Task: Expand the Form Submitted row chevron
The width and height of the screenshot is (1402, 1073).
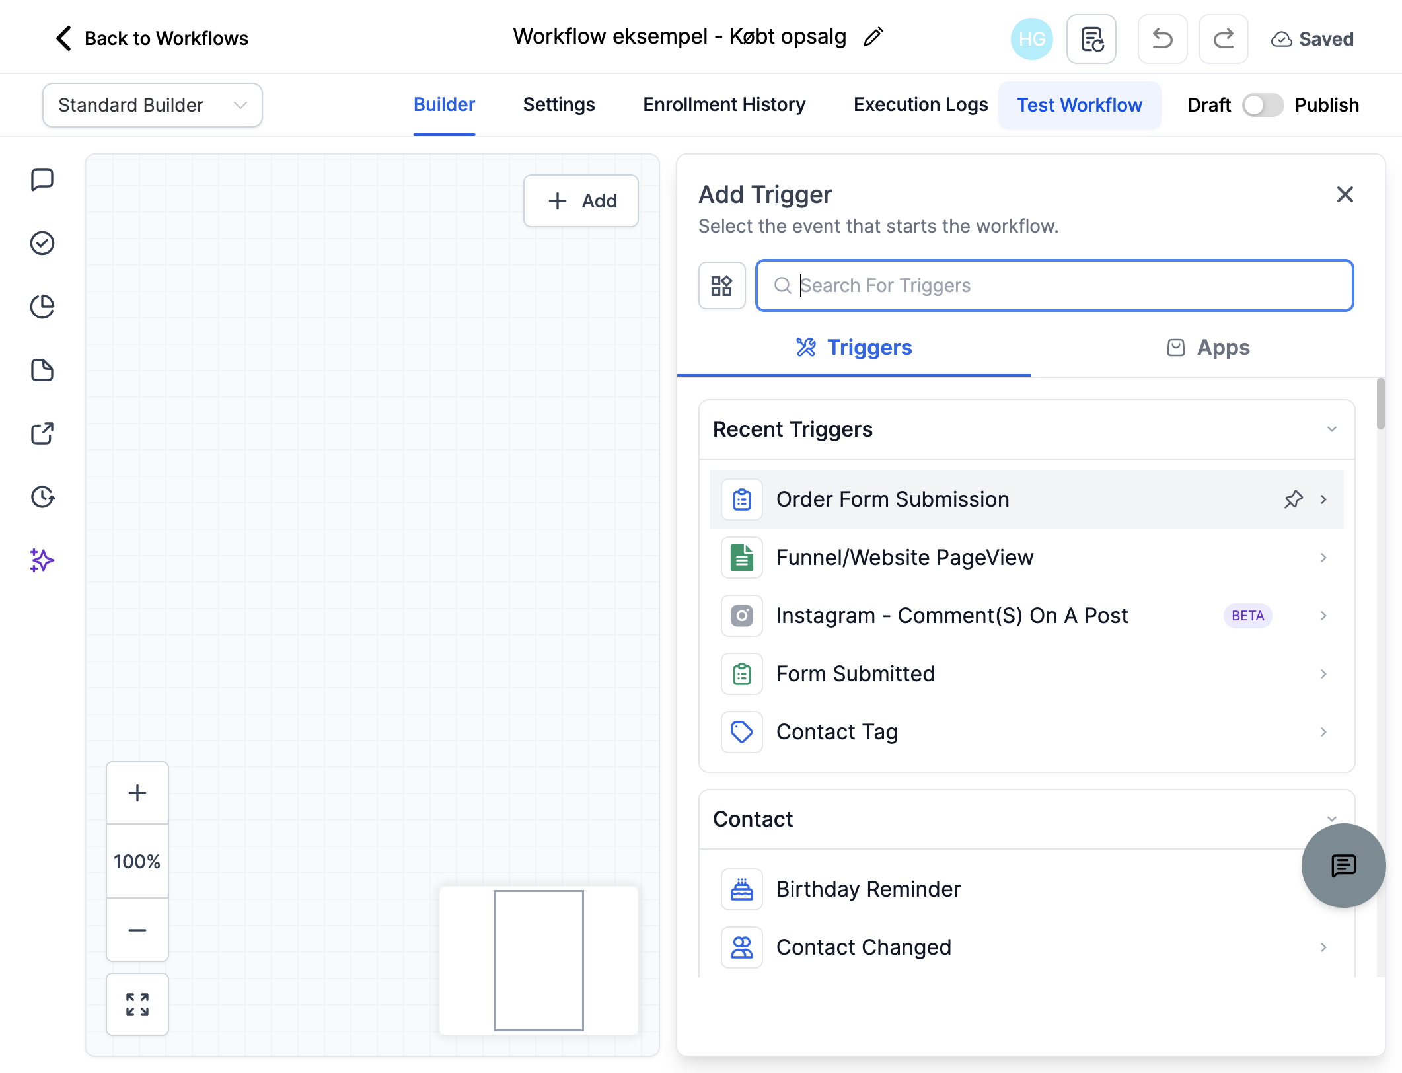Action: 1323,674
